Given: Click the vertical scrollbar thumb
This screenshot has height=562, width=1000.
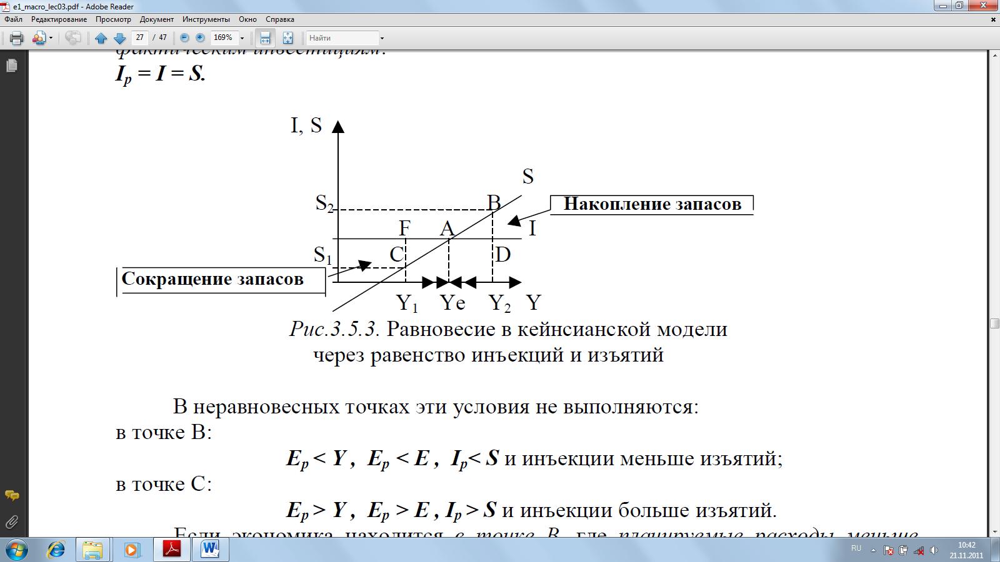Looking at the screenshot, I should pos(994,323).
